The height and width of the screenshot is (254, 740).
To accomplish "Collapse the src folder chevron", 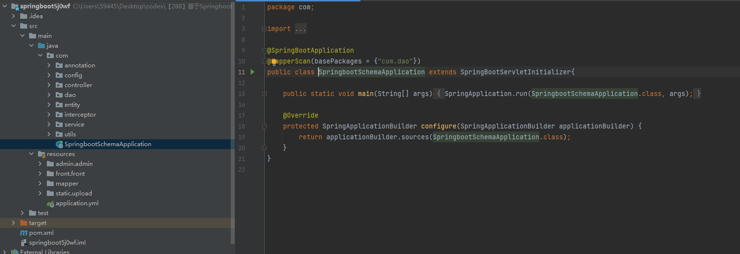I will 14,26.
